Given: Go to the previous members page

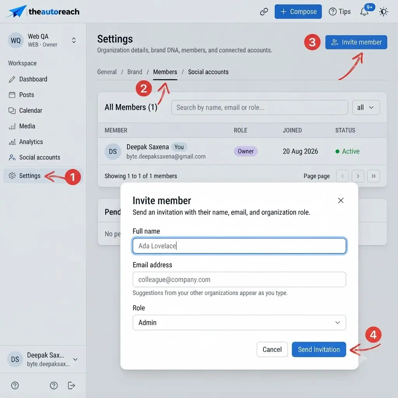Looking at the screenshot, I should (342, 176).
